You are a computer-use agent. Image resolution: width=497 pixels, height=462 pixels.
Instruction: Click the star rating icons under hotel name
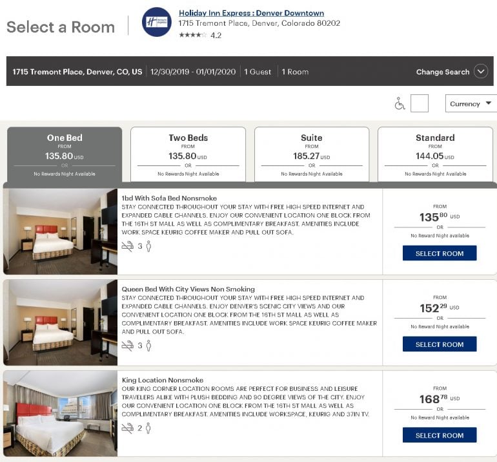[x=192, y=35]
